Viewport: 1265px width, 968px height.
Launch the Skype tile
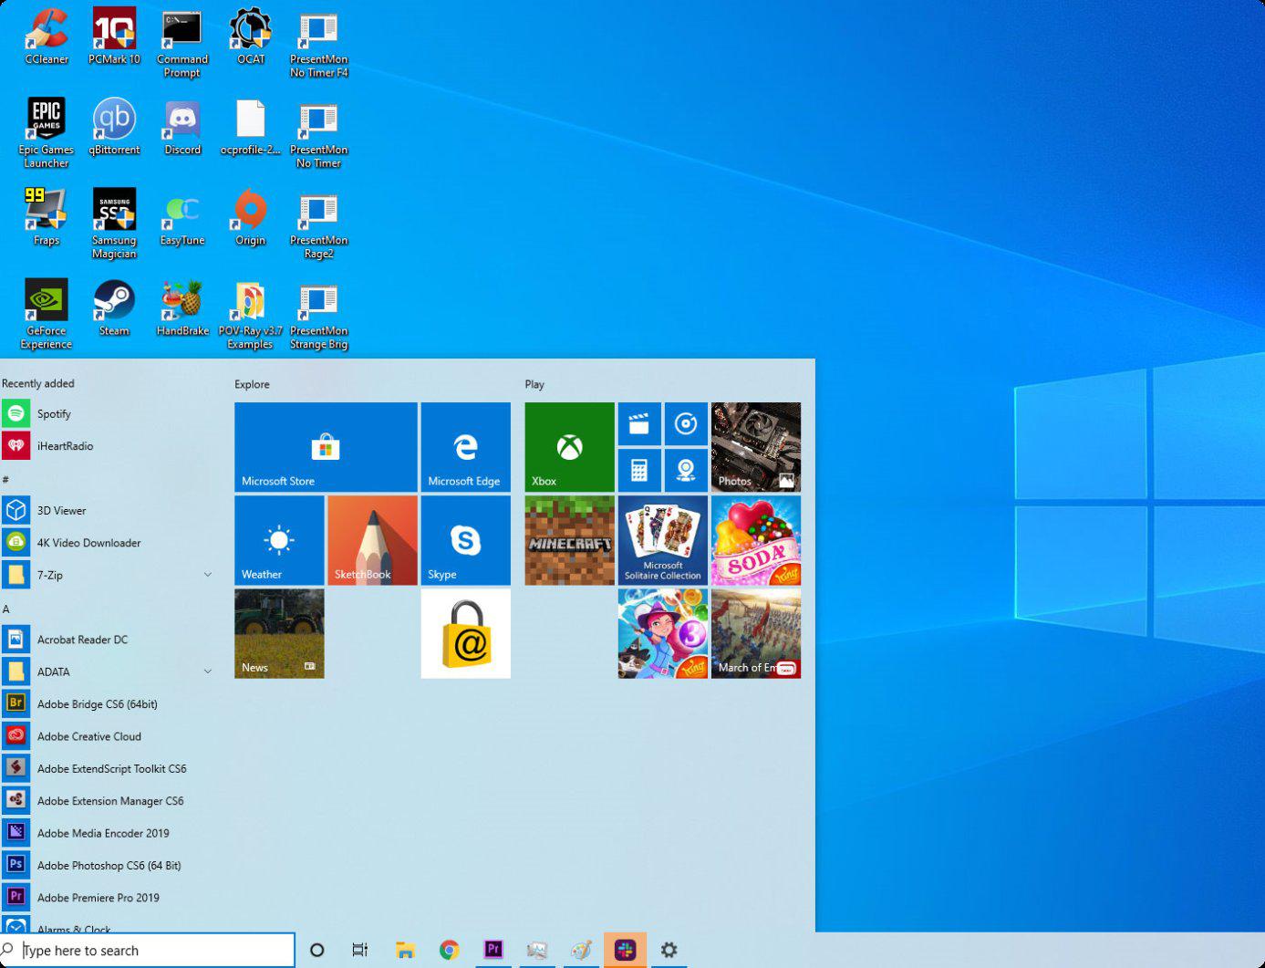pos(465,539)
